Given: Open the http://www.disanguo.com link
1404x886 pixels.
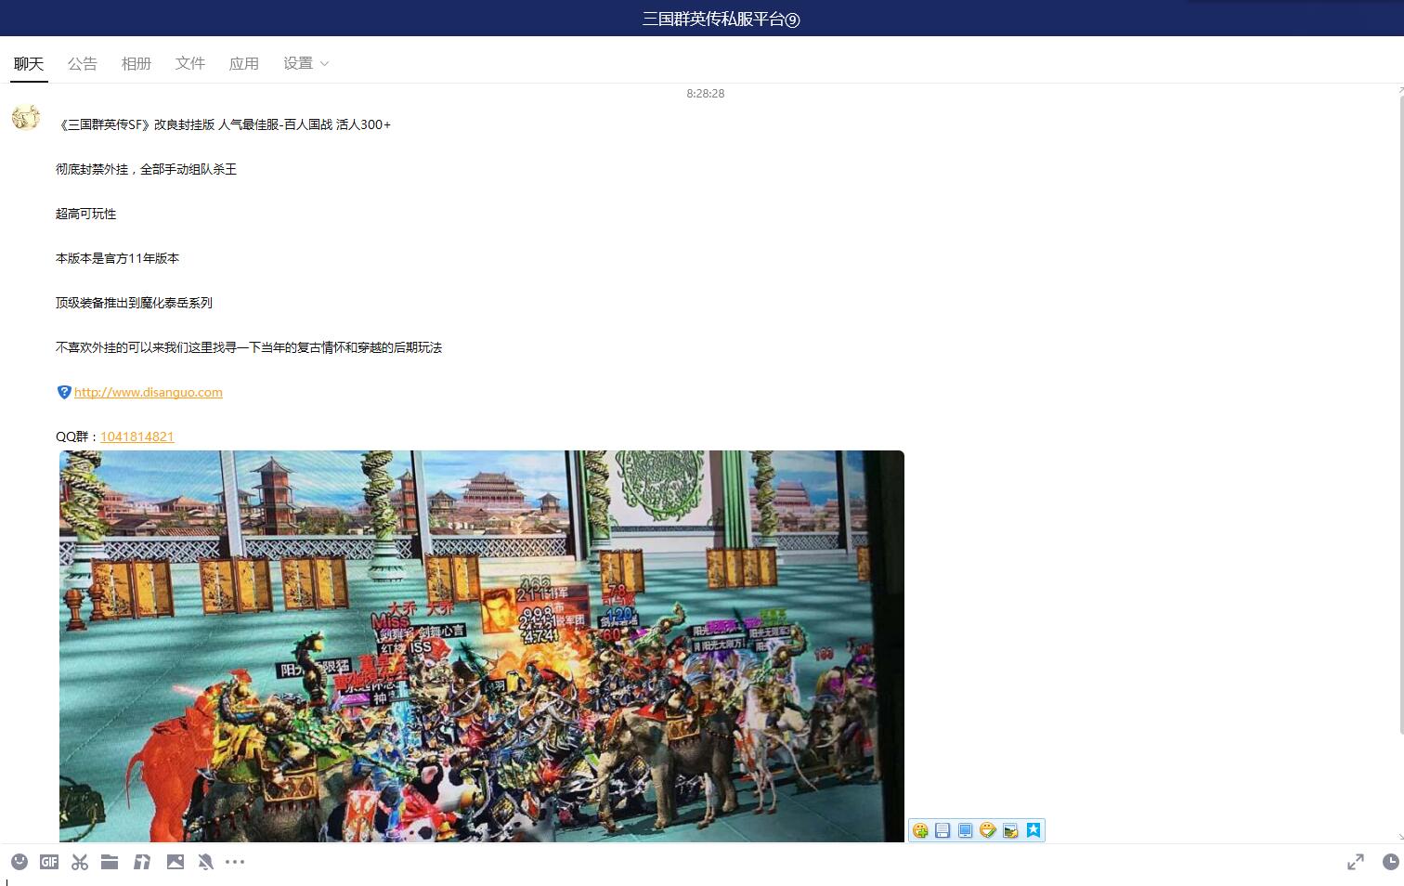Looking at the screenshot, I should tap(149, 392).
